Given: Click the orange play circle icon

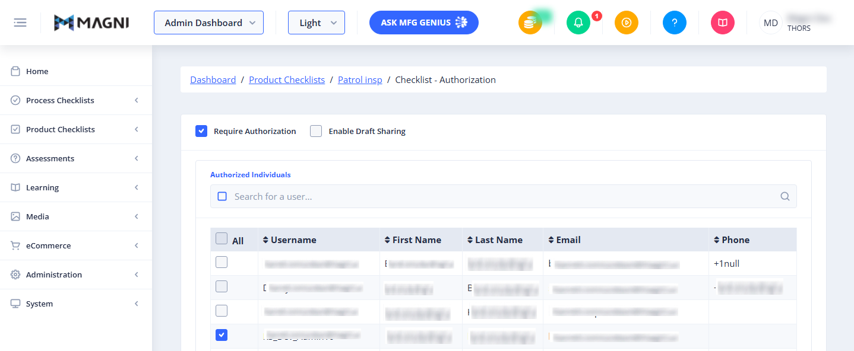Looking at the screenshot, I should (627, 23).
